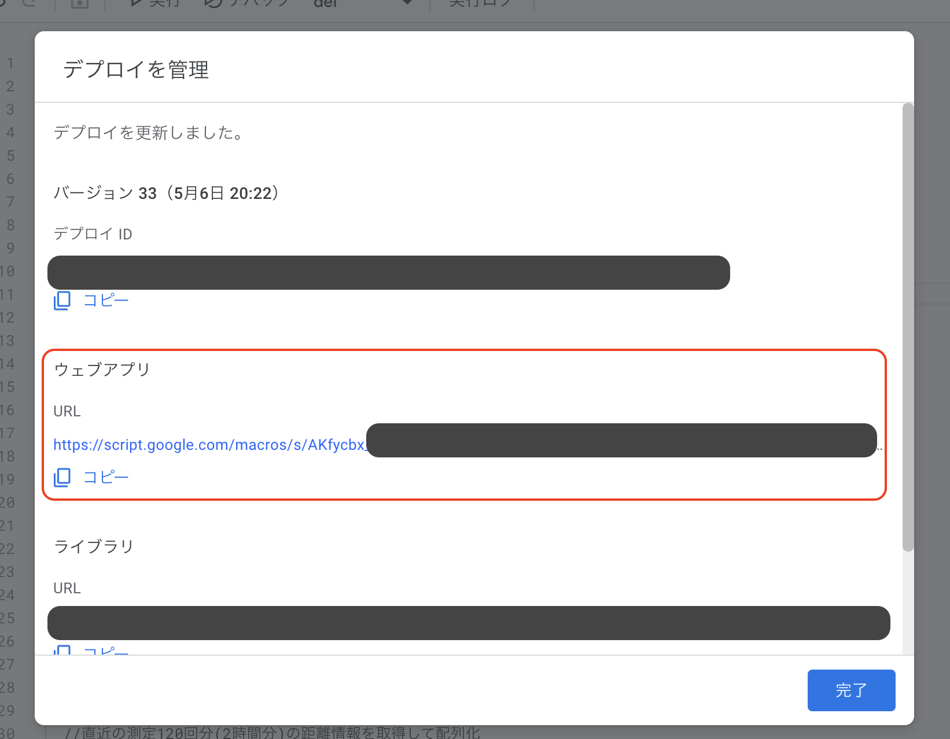Click the copy icon under the web app URL
The width and height of the screenshot is (950, 739).
pyautogui.click(x=62, y=478)
